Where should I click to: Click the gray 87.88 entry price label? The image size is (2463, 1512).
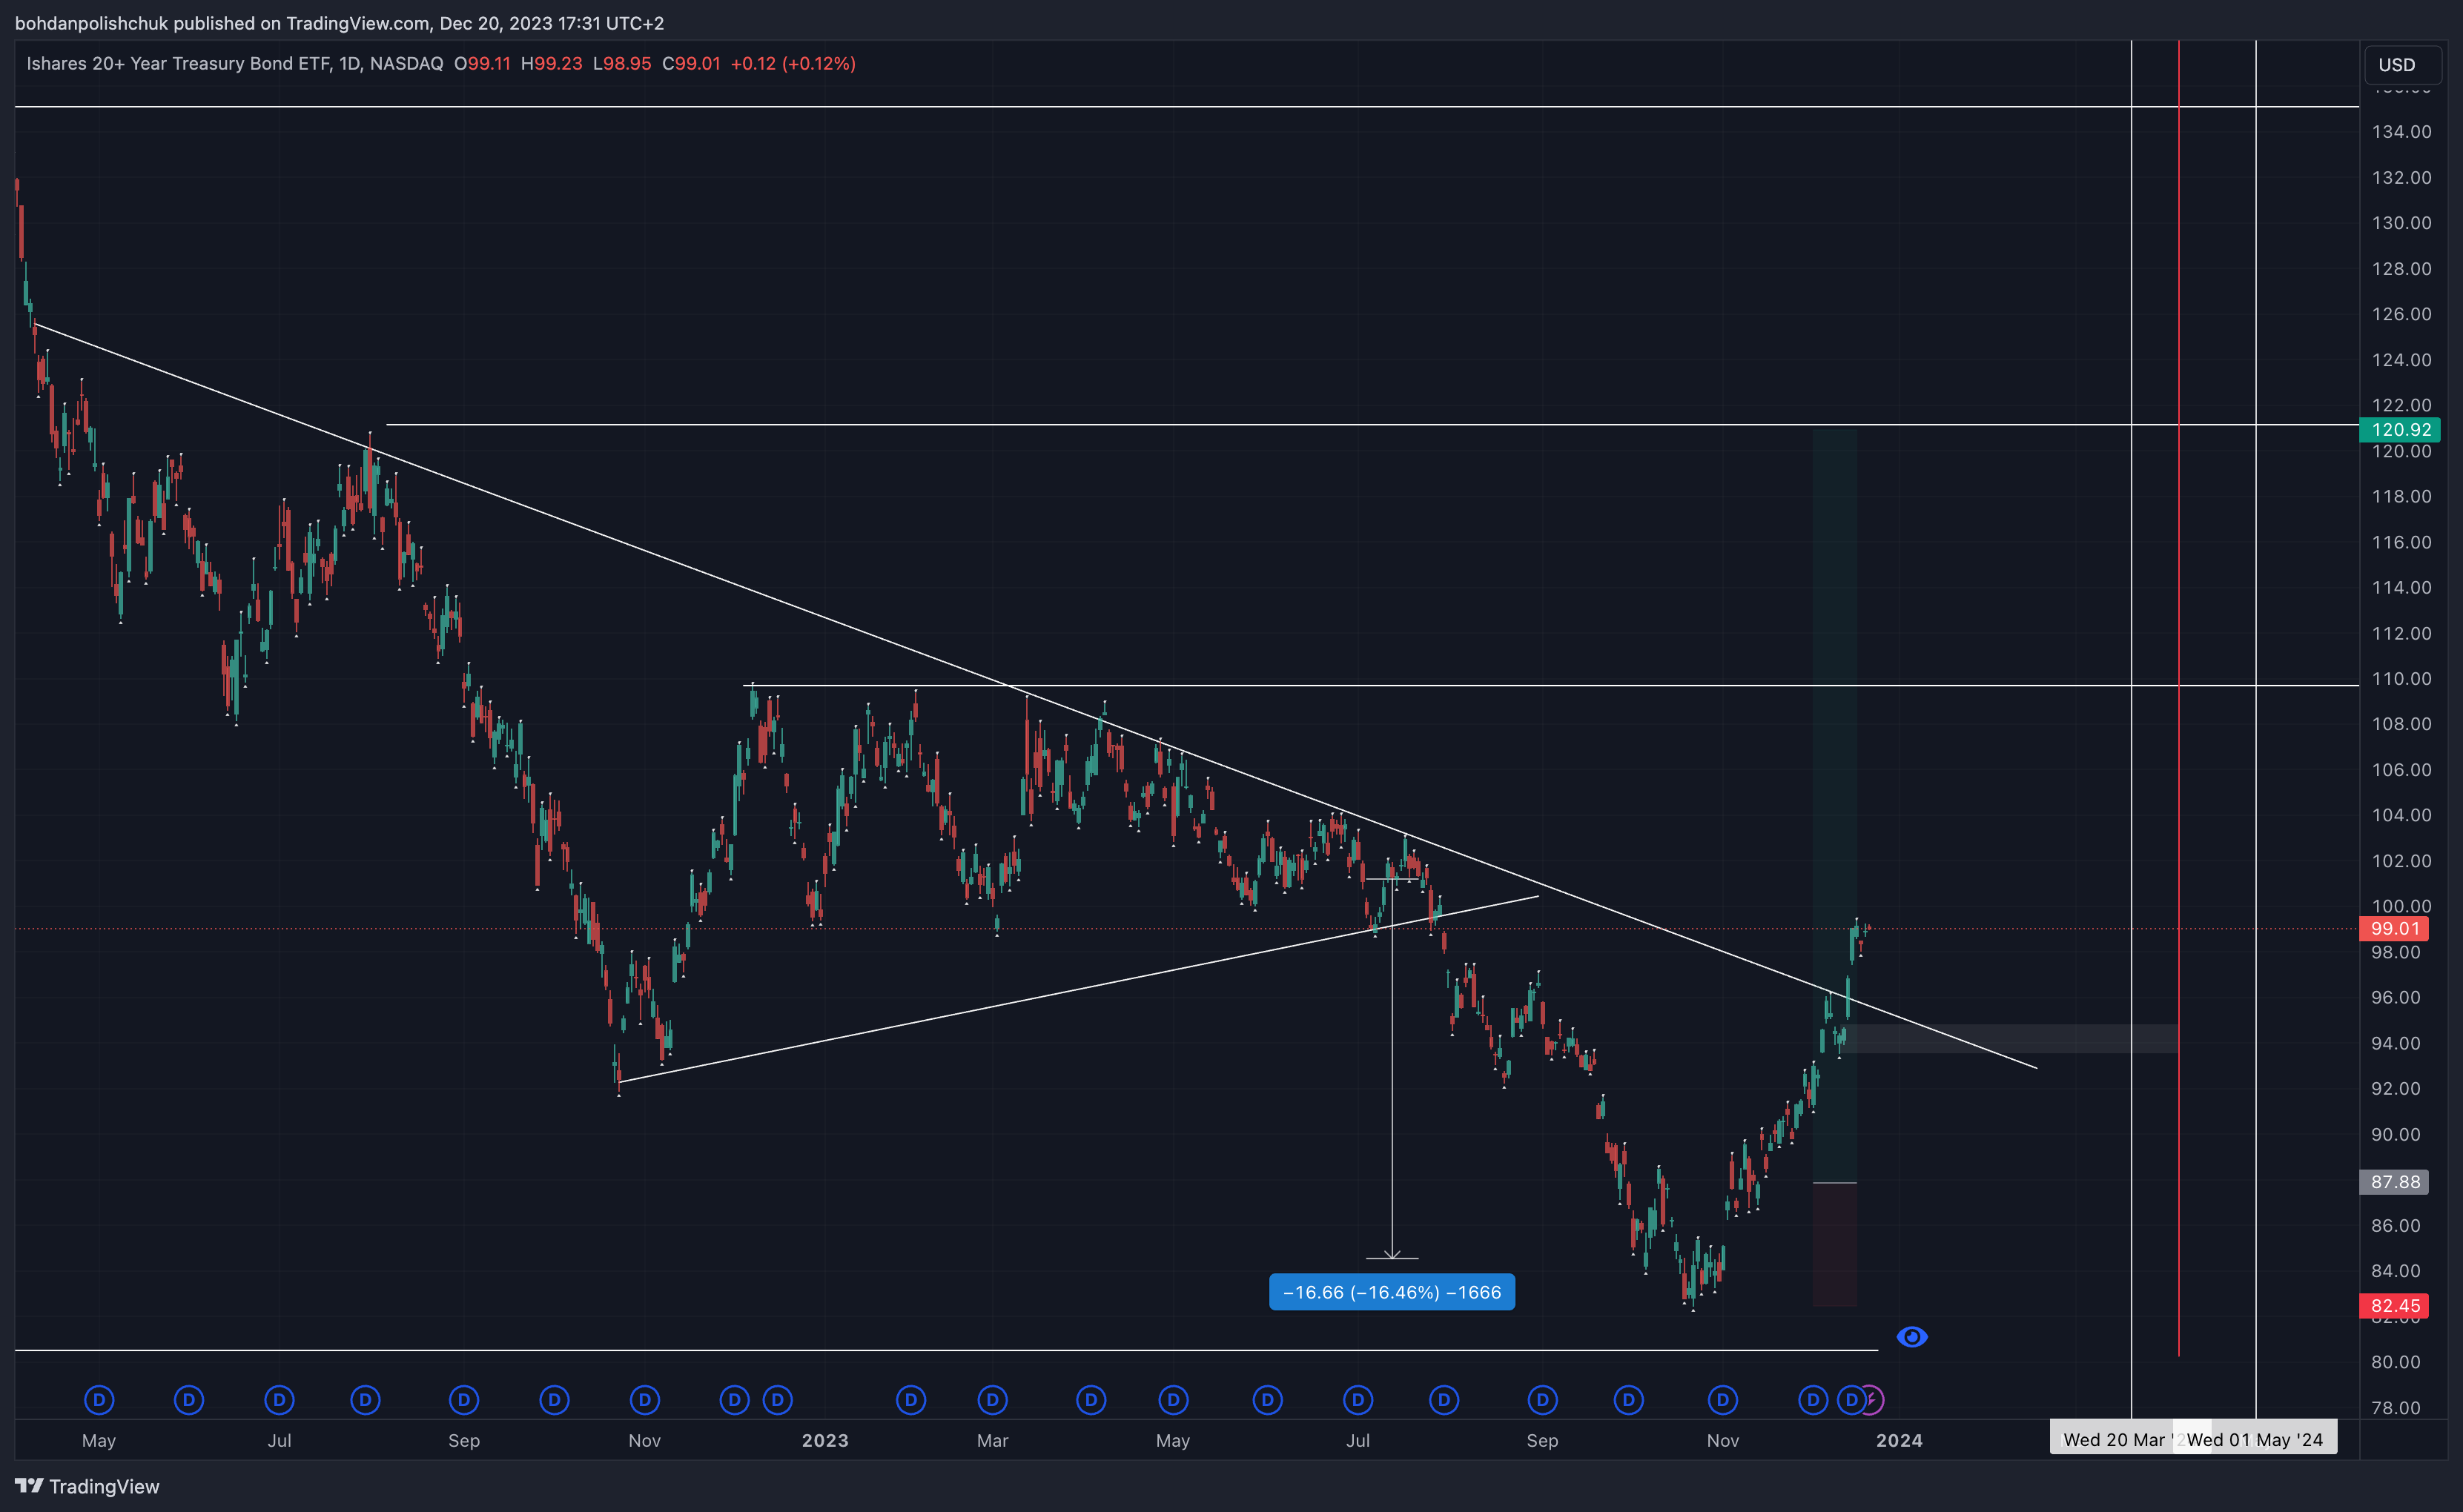(2395, 1182)
